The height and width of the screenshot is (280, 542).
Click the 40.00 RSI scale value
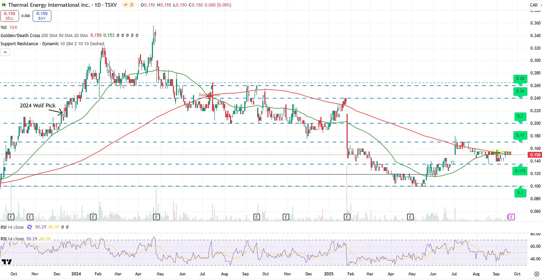[x=535, y=259]
